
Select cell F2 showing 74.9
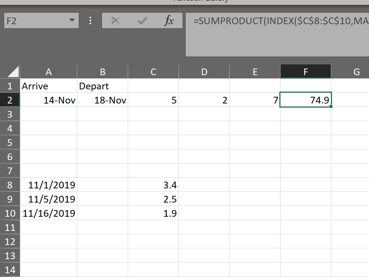306,100
